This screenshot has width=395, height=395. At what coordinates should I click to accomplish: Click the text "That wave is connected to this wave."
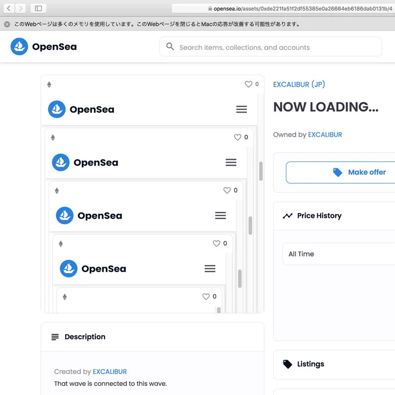(110, 383)
